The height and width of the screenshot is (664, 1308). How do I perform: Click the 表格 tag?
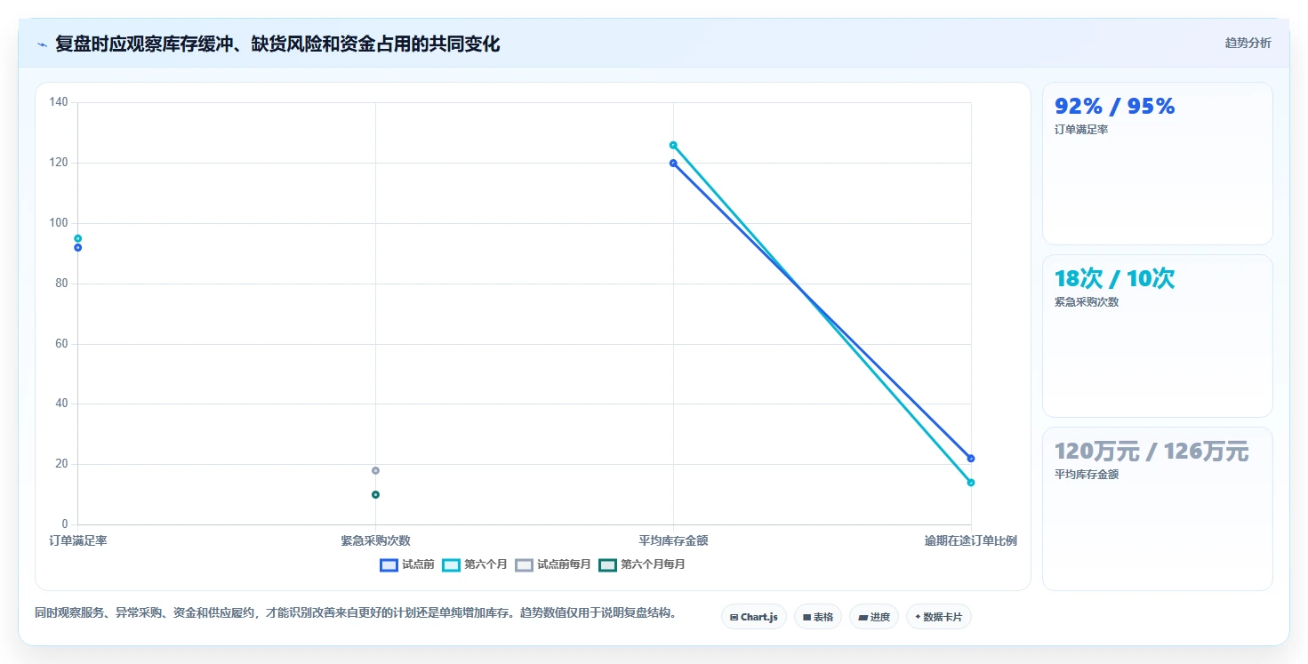tap(818, 617)
